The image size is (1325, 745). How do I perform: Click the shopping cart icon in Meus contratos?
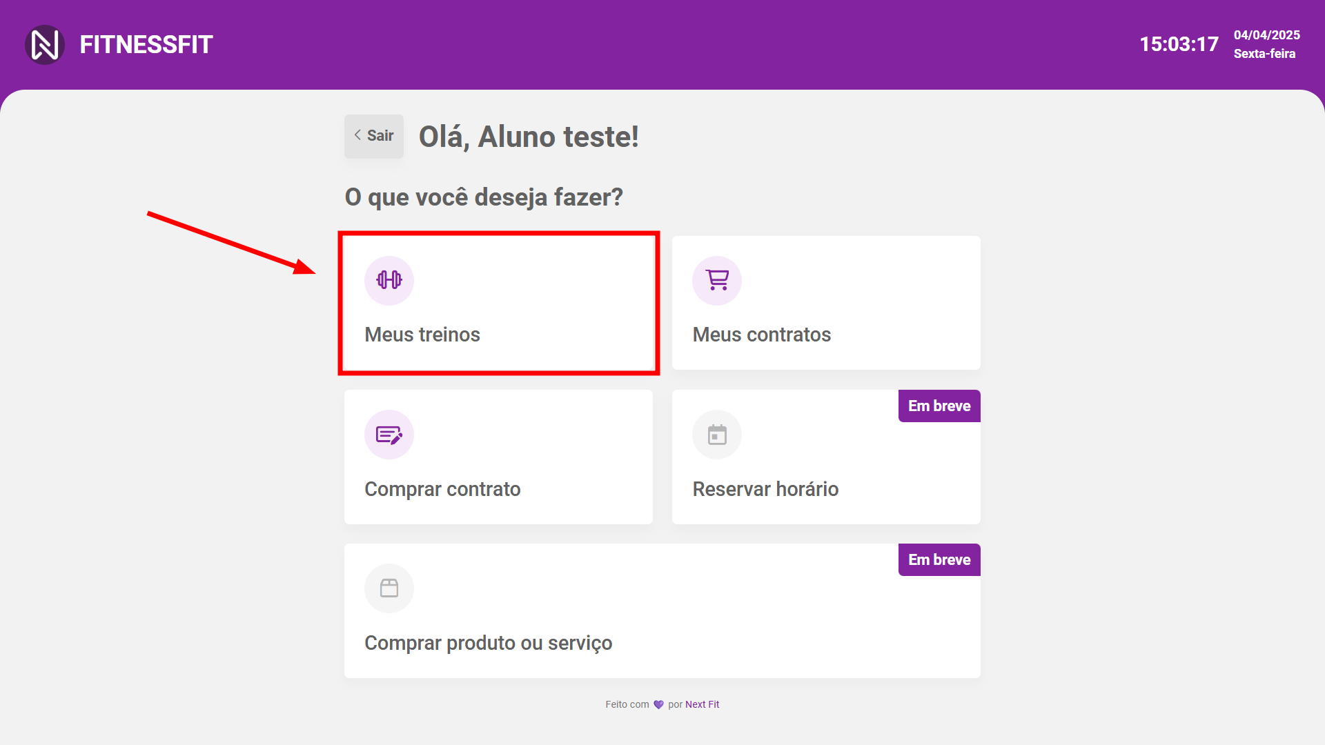point(717,280)
